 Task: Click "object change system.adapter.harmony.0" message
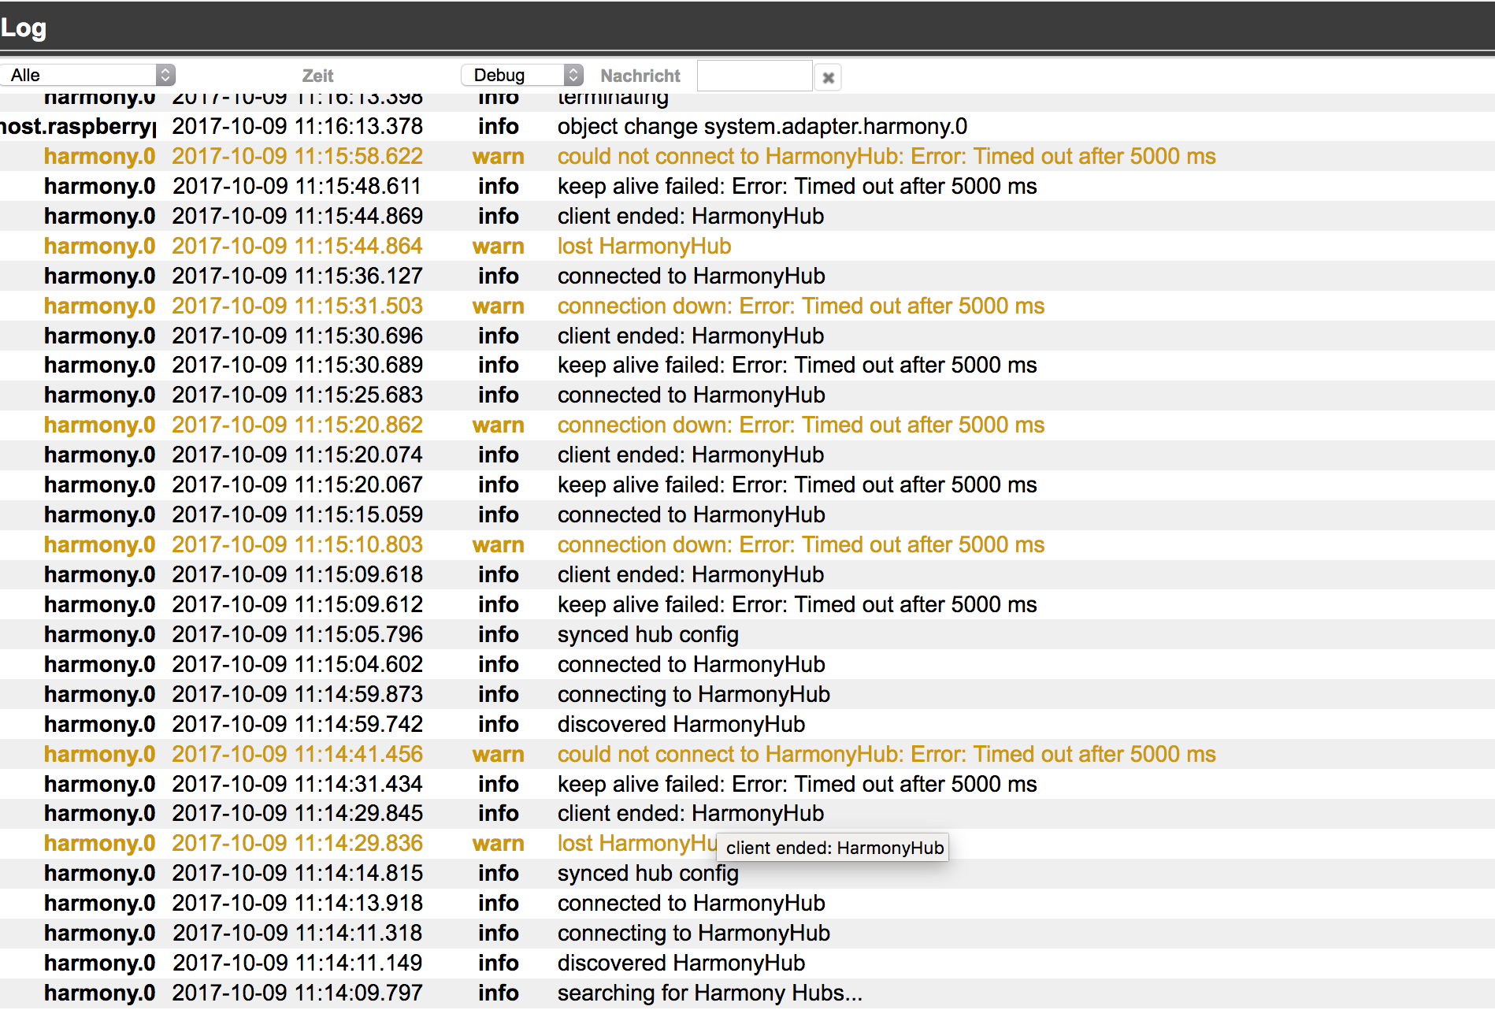762,126
